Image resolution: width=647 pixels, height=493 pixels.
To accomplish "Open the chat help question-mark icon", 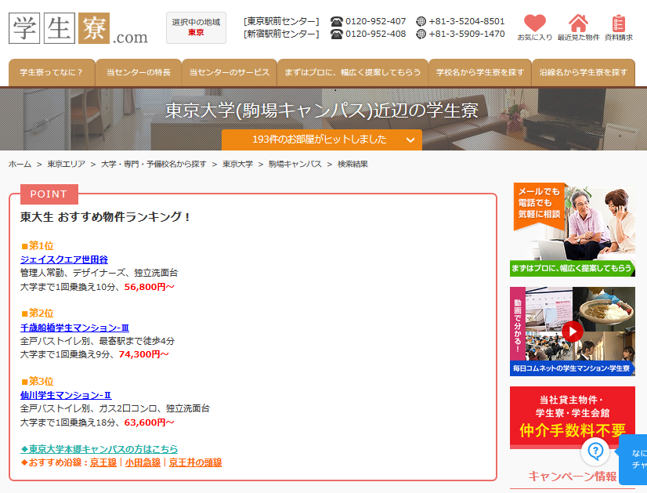I will pos(595,451).
